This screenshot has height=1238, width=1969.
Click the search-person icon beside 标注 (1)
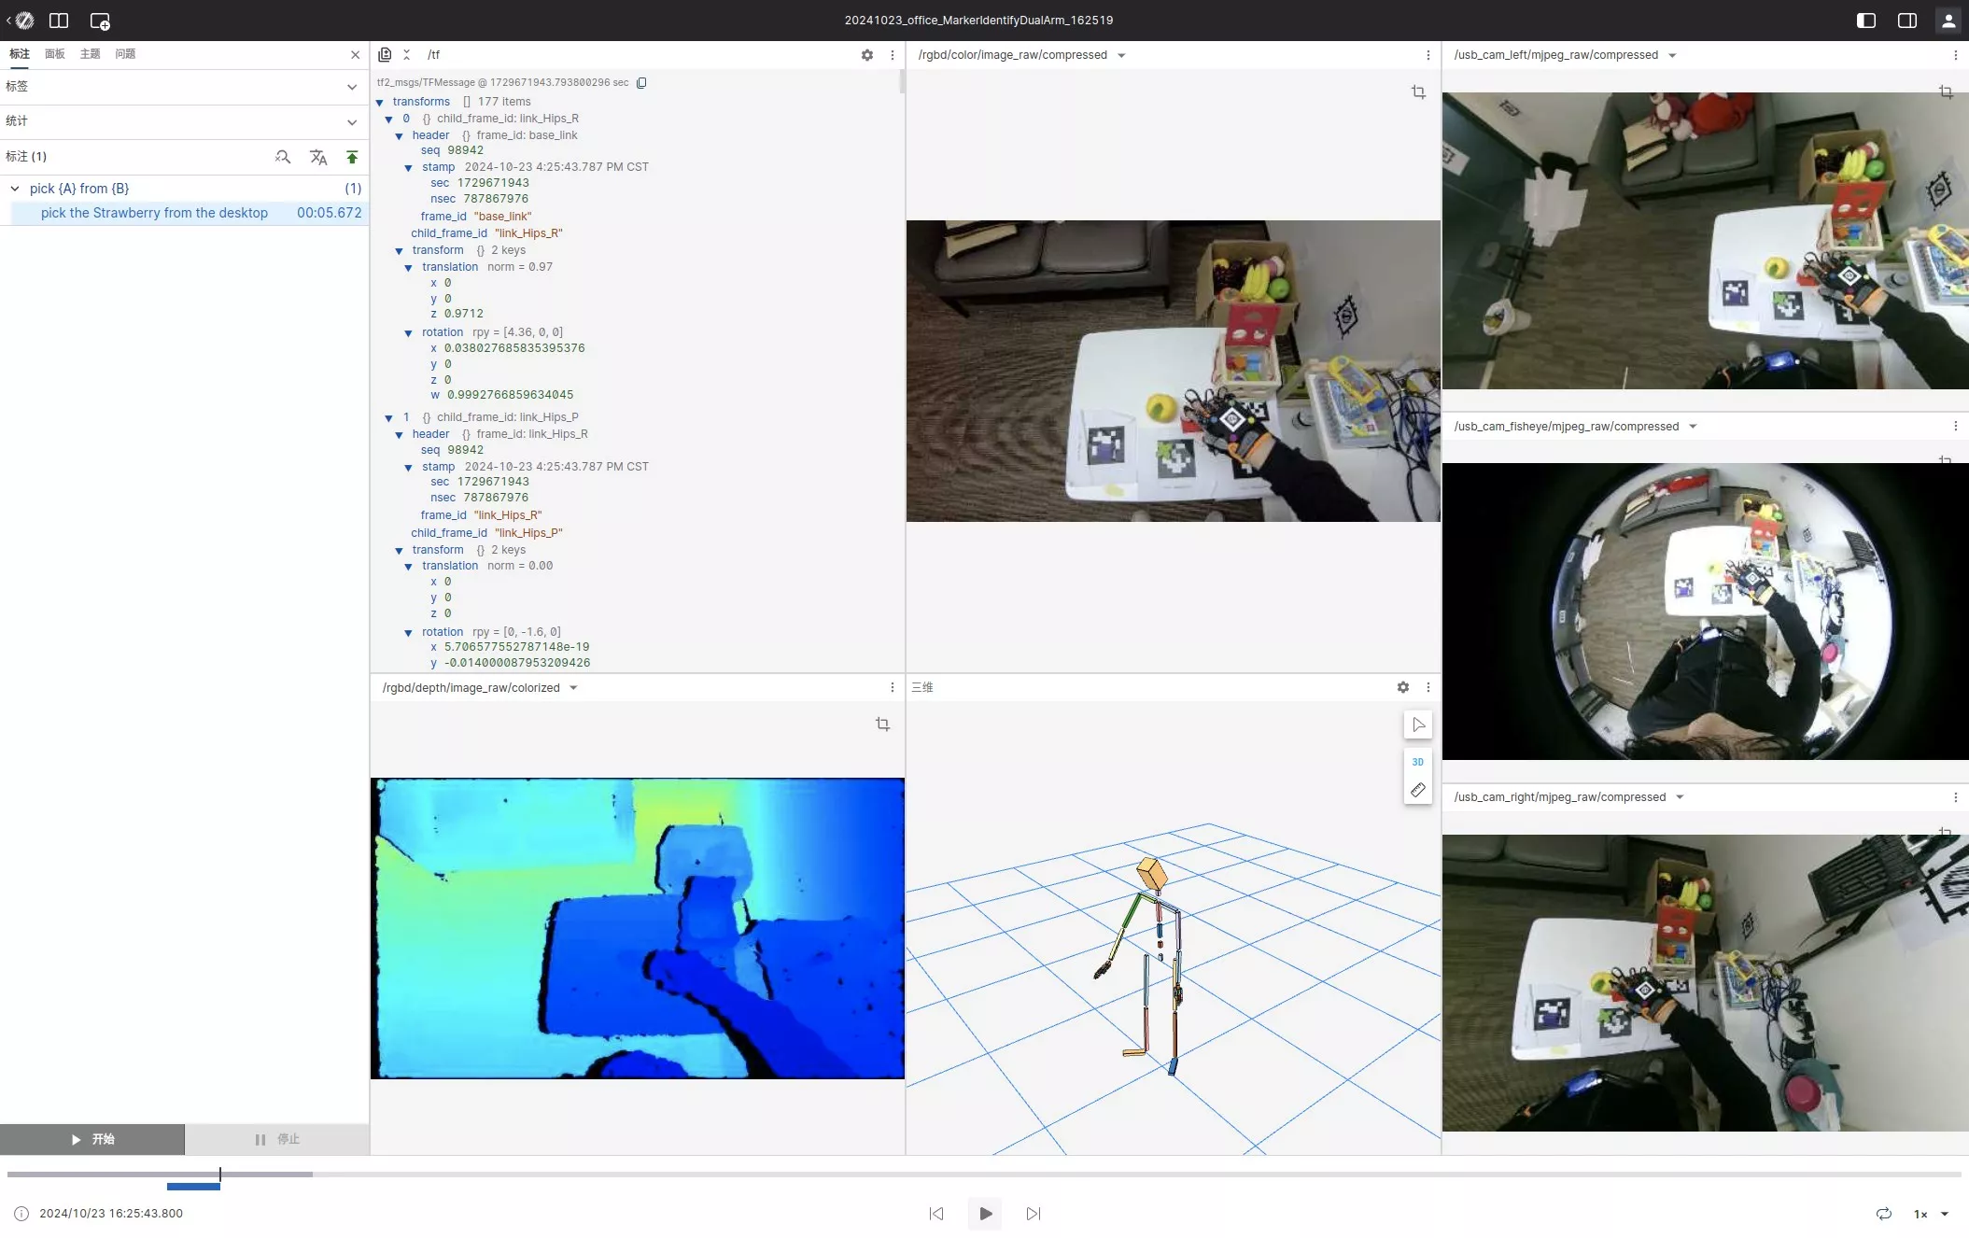tap(283, 157)
